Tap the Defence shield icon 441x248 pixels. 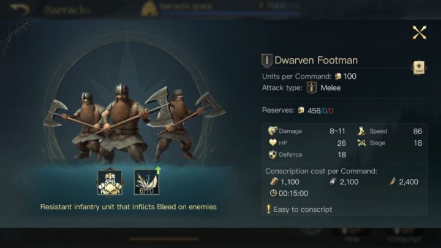tap(273, 155)
